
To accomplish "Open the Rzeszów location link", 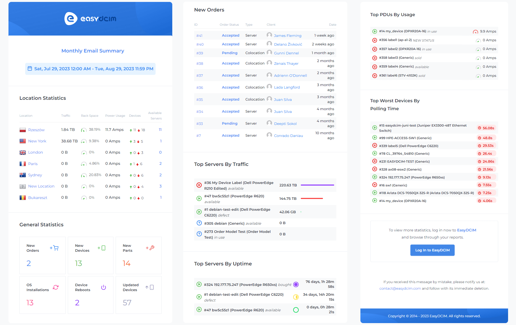I will [36, 130].
